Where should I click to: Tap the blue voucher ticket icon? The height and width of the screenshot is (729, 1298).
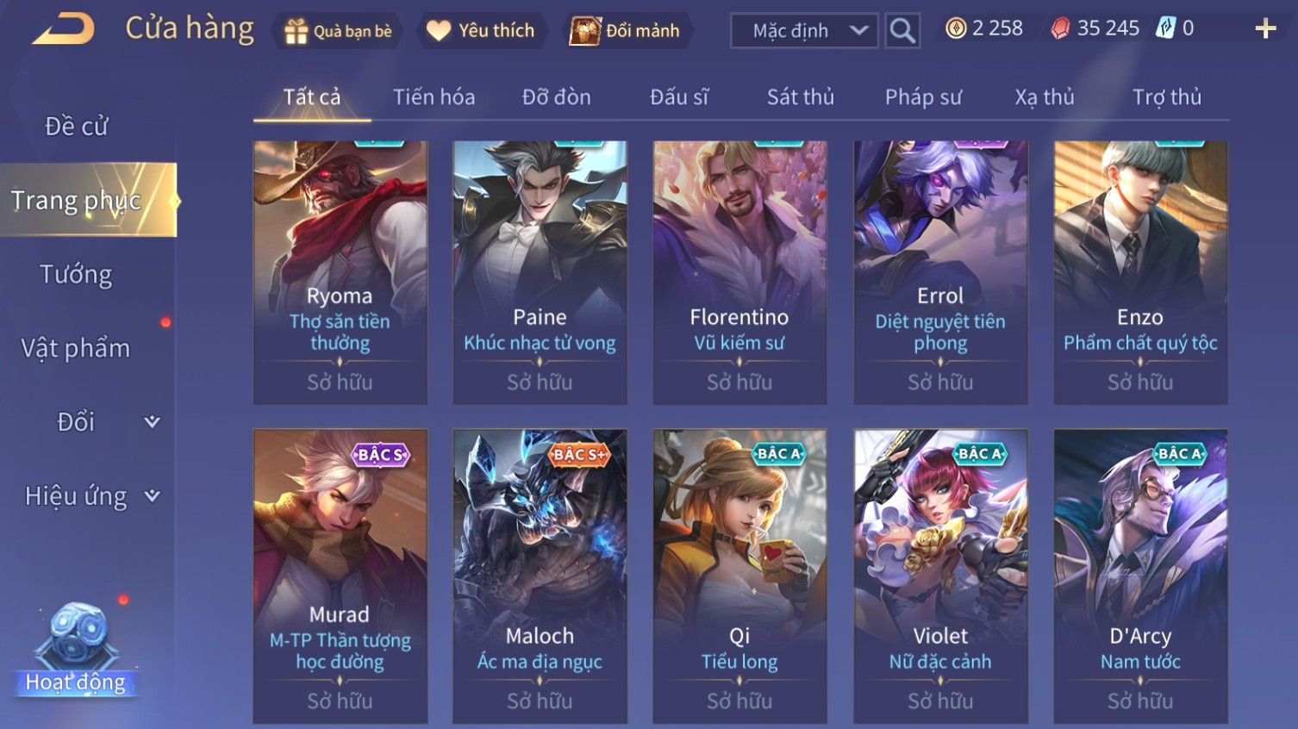(1165, 28)
